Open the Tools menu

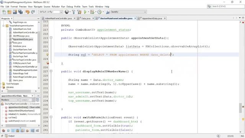pos(91,7)
